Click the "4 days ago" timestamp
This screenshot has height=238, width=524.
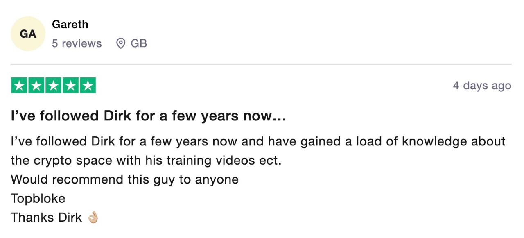[x=482, y=86]
